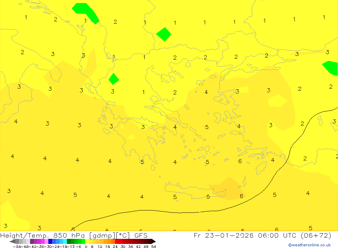The image size is (338, 248).
Task: Click the '12' legend scale label
Action: coord(100,247)
